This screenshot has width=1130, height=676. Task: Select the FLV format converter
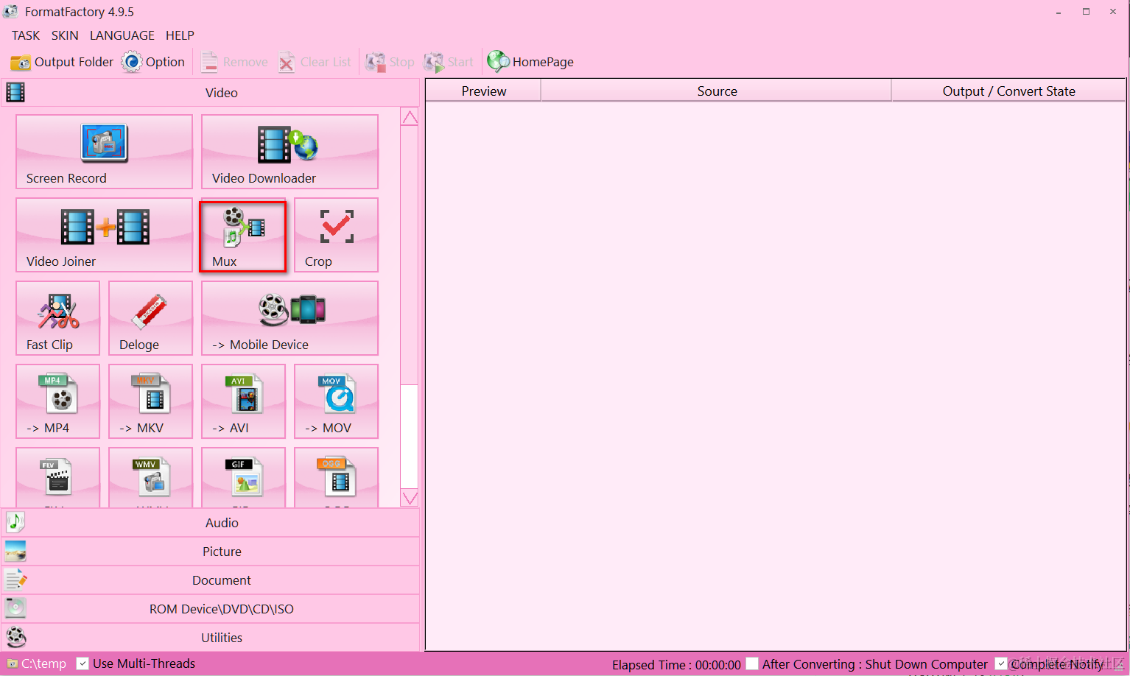pyautogui.click(x=57, y=477)
